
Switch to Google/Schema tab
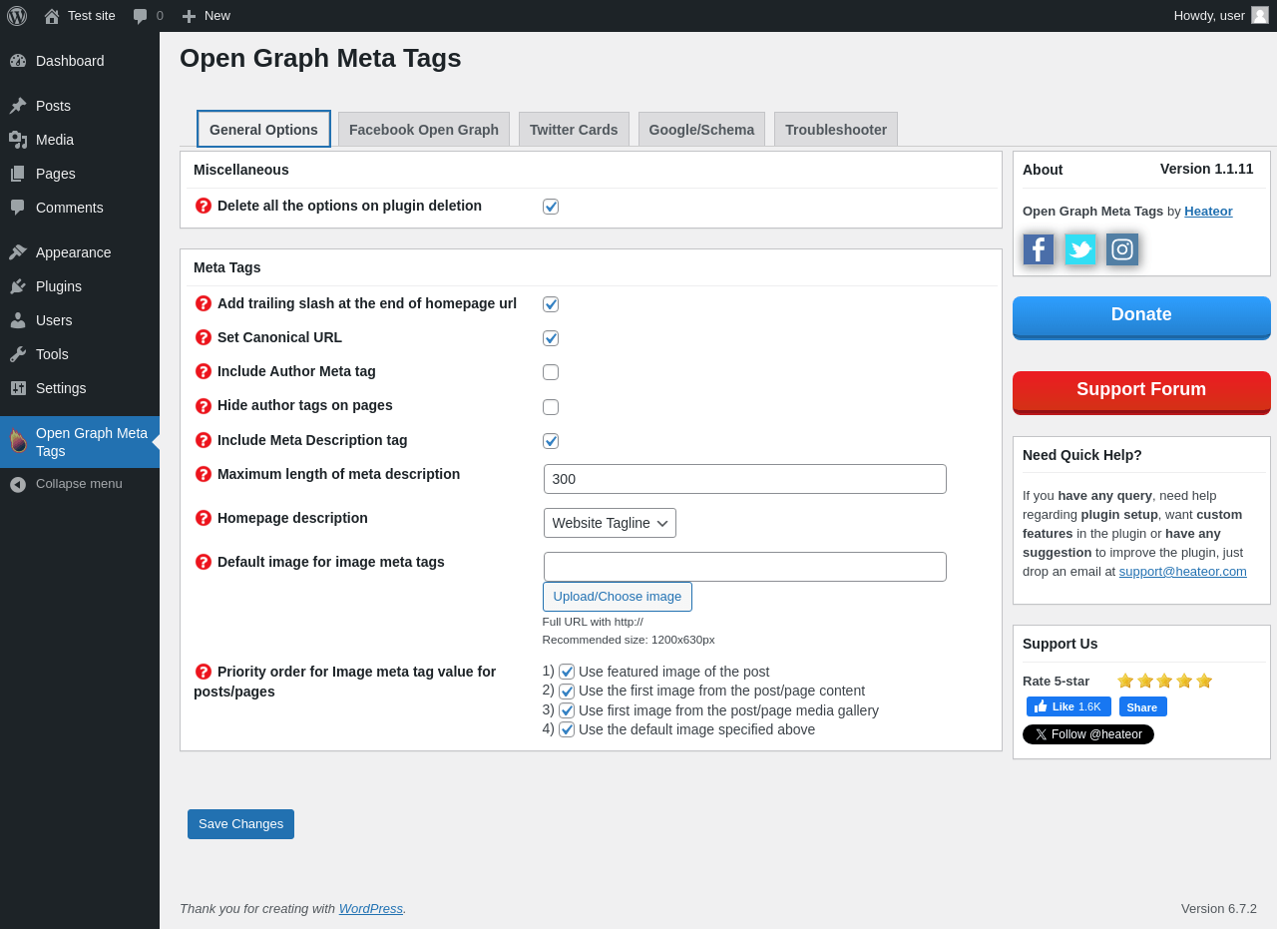coord(701,130)
